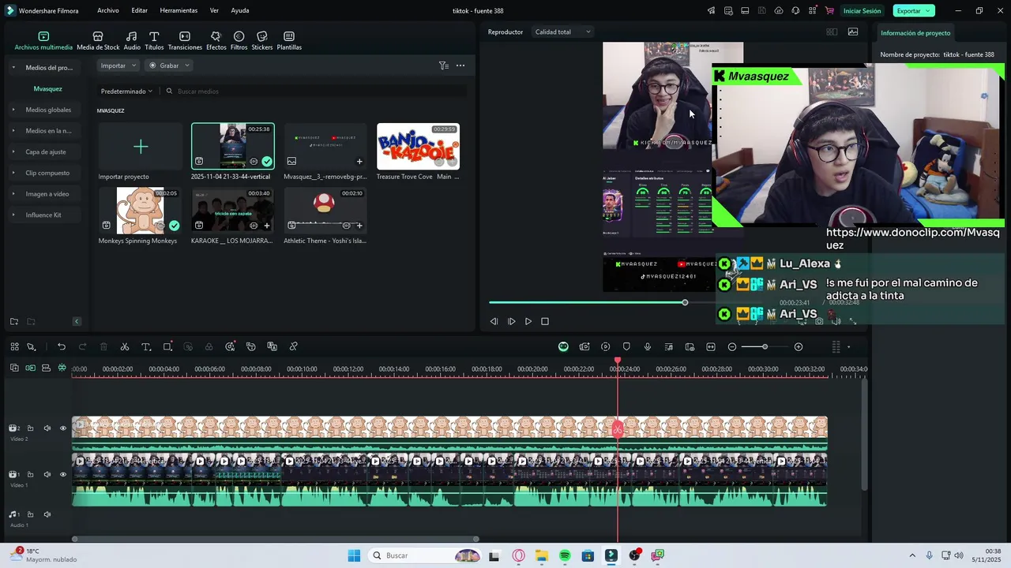Mute the Video 1 track
Screen dimensions: 1011x568
[47, 474]
